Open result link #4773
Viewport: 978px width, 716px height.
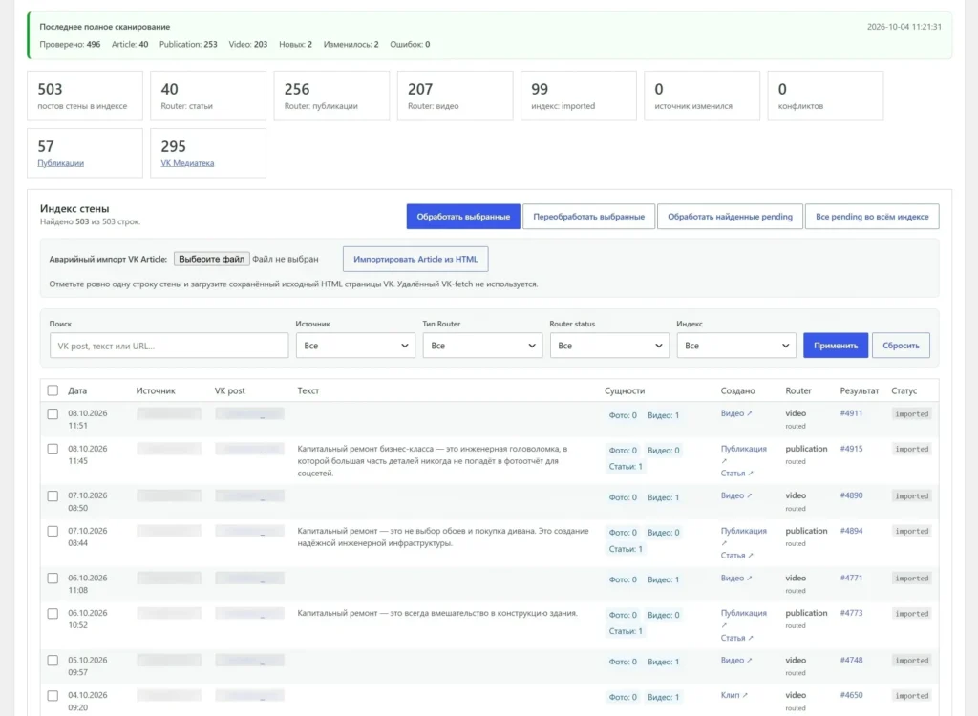[x=851, y=614]
